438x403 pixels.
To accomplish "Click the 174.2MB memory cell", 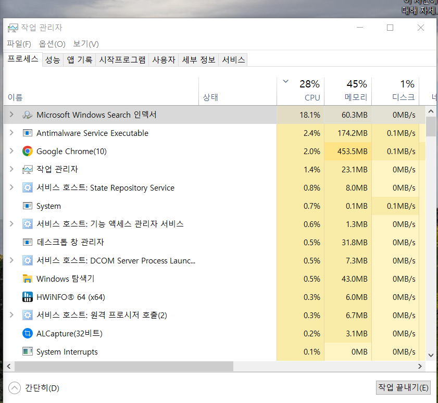I will (348, 133).
